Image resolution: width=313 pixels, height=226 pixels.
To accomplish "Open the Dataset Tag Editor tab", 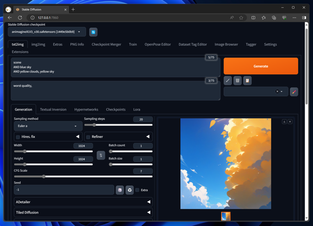I will point(193,45).
